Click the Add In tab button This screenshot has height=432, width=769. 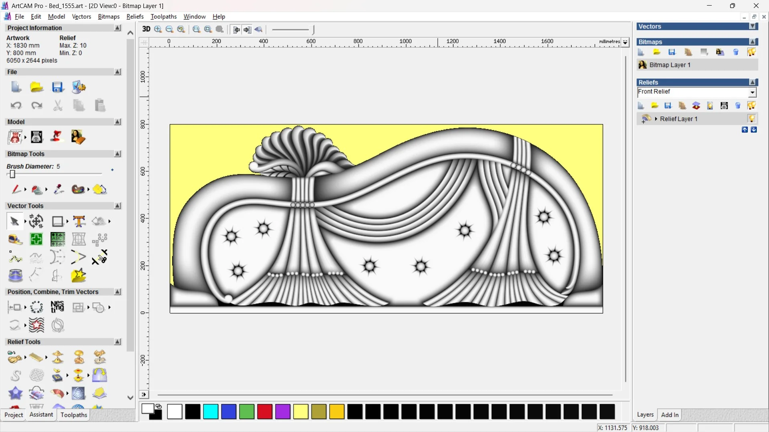tap(670, 415)
